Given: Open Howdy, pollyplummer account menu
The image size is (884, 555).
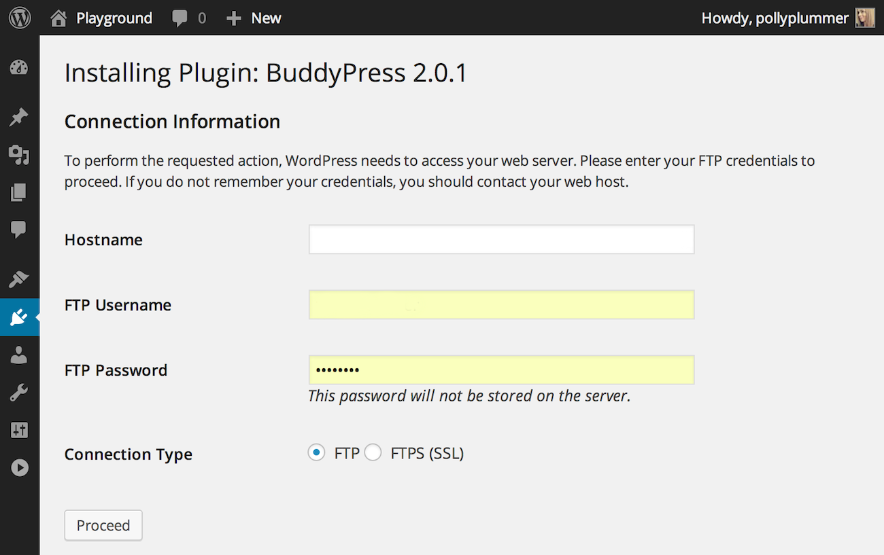Looking at the screenshot, I should click(x=787, y=18).
